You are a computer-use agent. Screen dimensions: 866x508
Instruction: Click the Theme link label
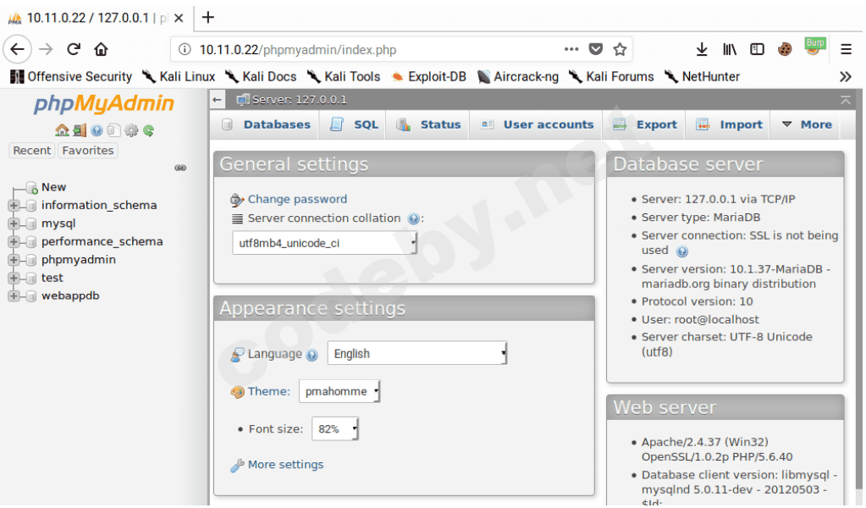point(269,391)
